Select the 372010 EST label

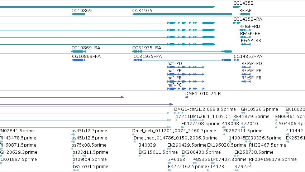[x=249, y=124]
